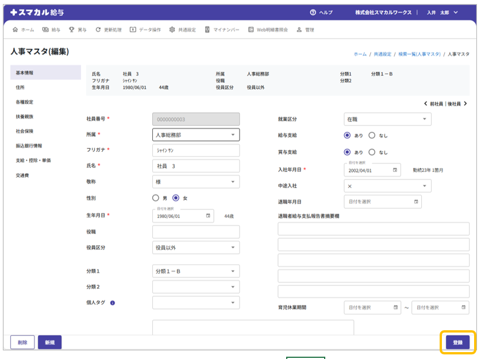Select 男 radio button for 性別

click(156, 198)
